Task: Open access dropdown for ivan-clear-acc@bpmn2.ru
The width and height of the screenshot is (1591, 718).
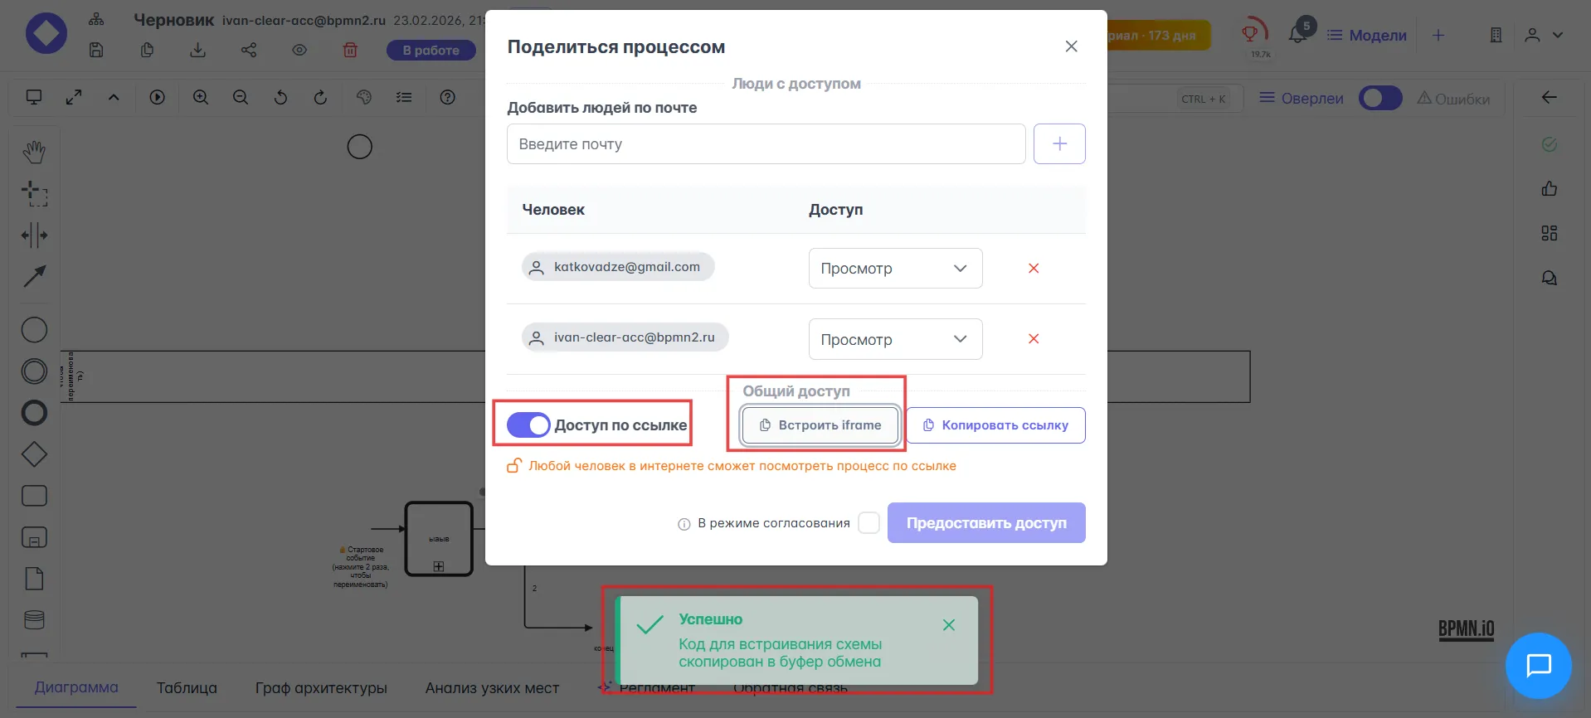Action: tap(895, 339)
